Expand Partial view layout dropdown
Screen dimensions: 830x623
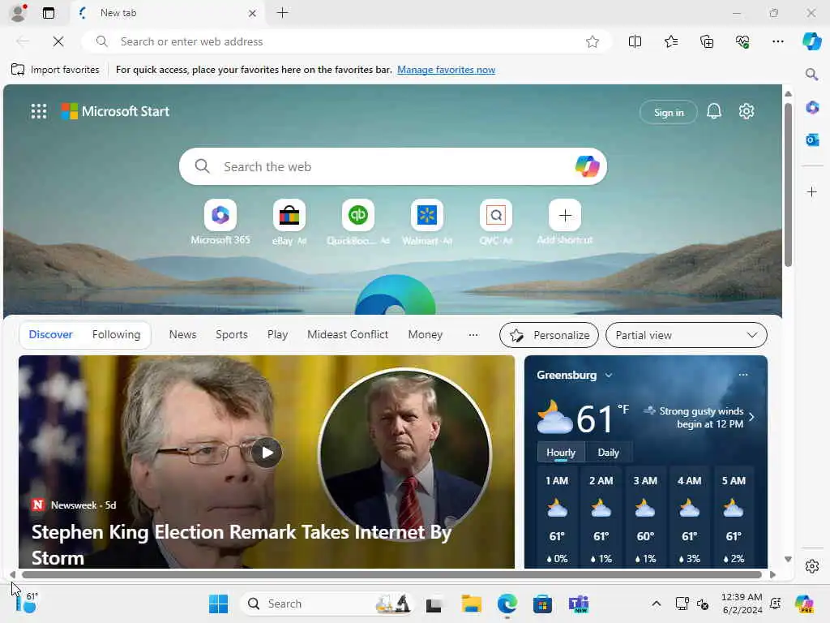pyautogui.click(x=686, y=335)
